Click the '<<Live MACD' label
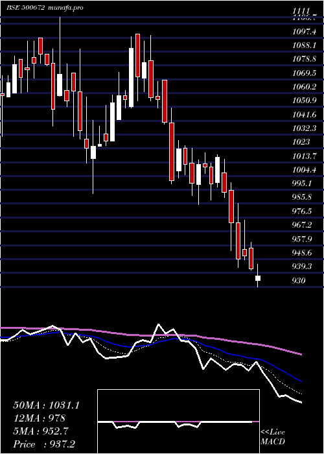 pos(273,437)
